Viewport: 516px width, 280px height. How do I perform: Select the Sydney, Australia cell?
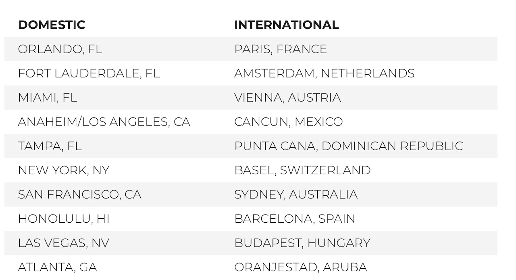[x=296, y=194]
